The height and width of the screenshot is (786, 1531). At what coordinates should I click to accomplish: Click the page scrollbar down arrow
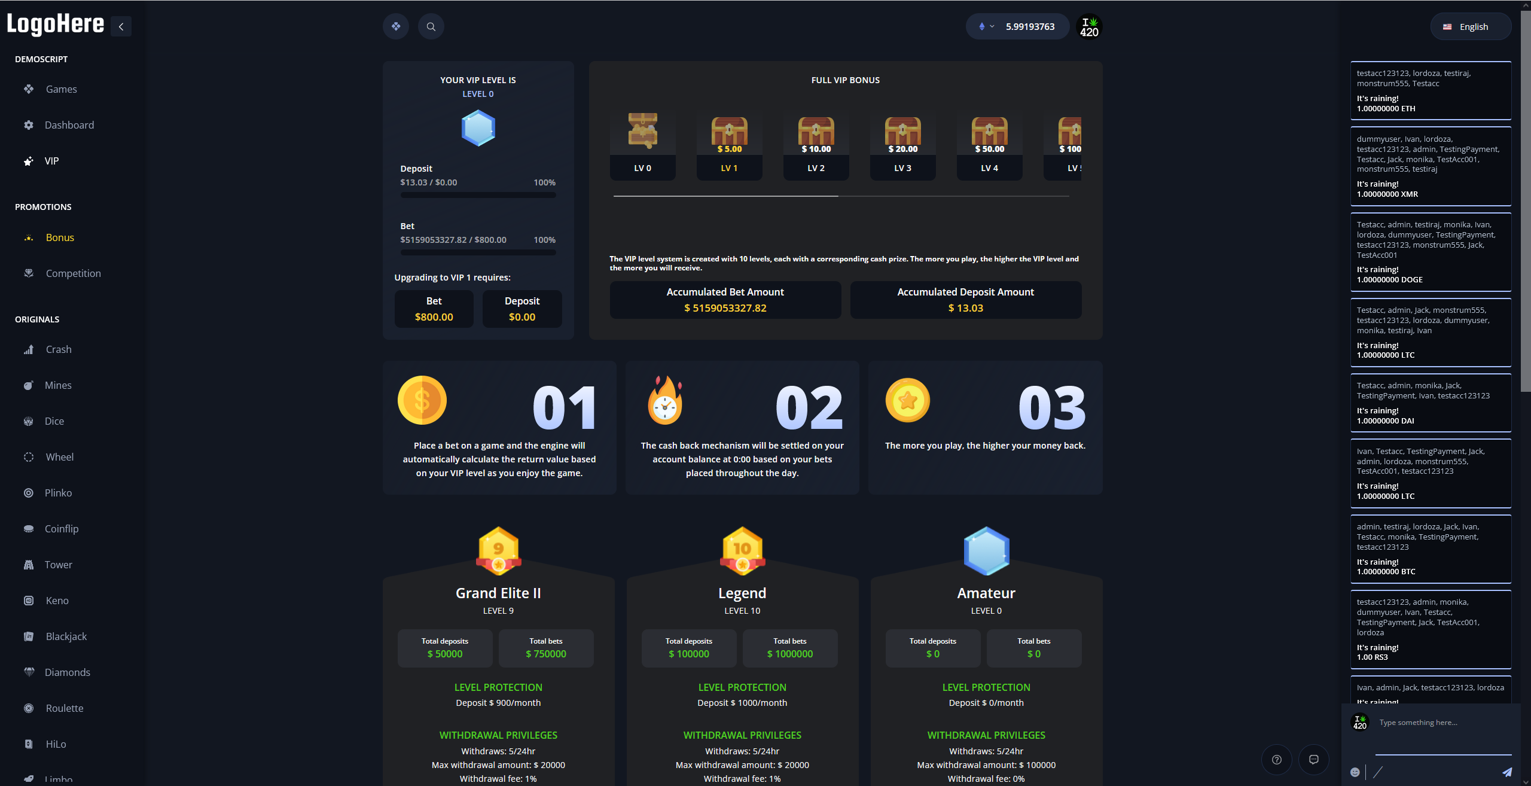1525,781
